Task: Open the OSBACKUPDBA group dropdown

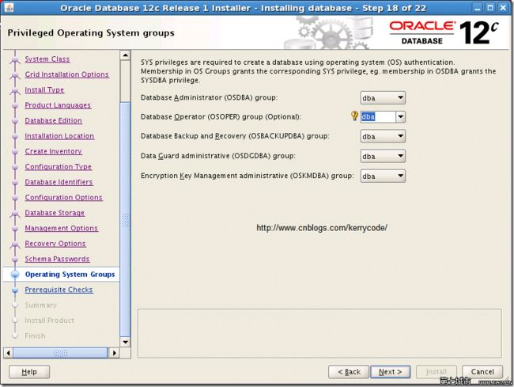Action: [x=383, y=136]
